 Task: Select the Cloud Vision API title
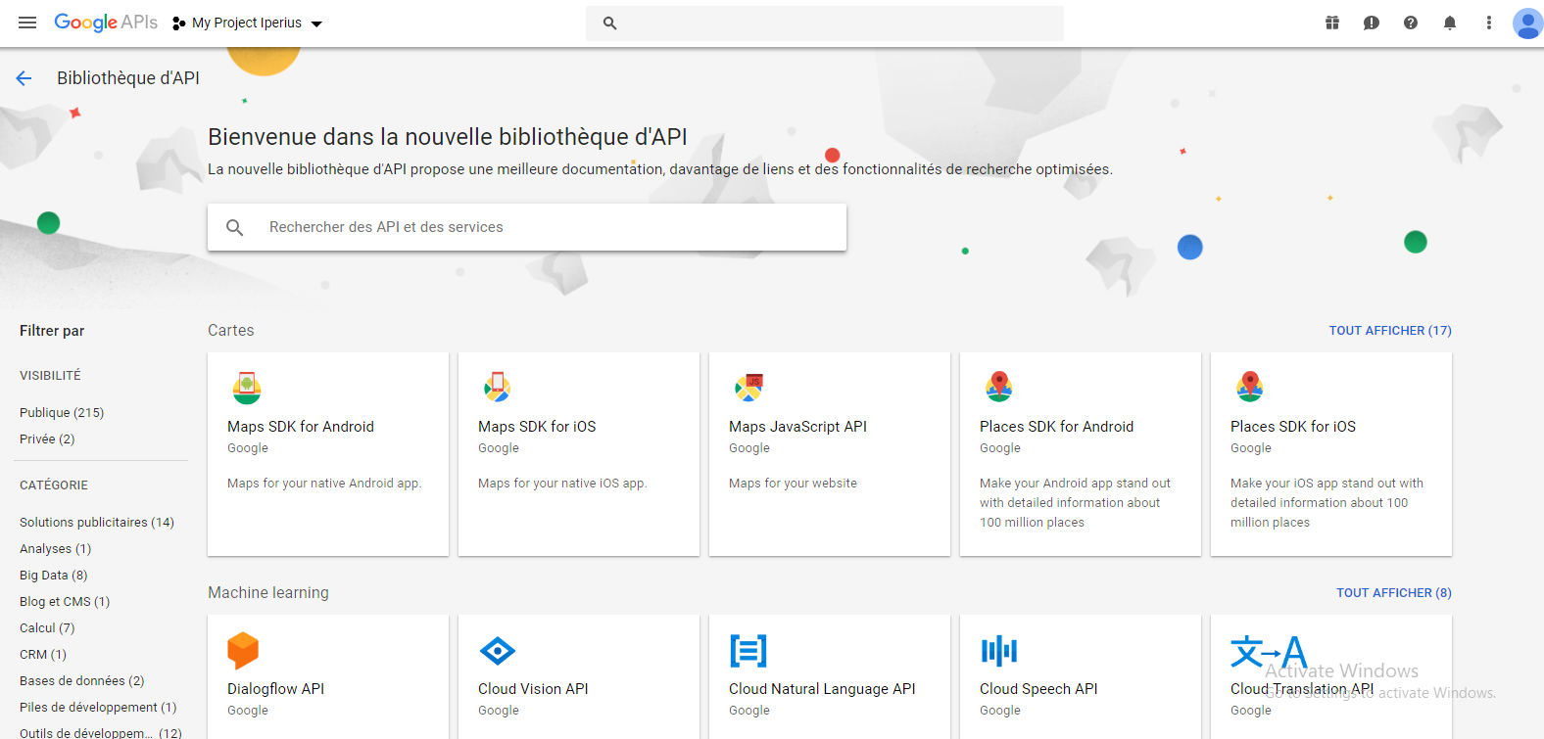pyautogui.click(x=533, y=689)
